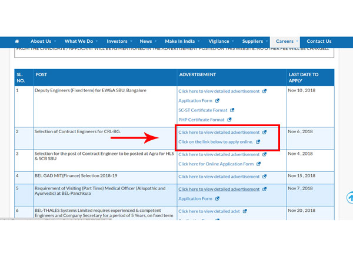Open row 1 Application Form link

pos(195,100)
